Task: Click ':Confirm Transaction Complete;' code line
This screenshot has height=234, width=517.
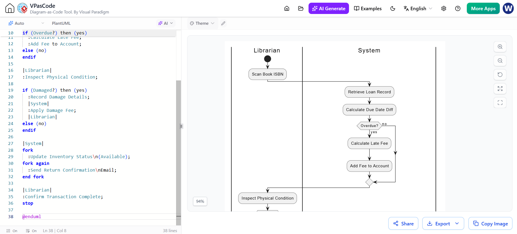Action: pos(63,197)
